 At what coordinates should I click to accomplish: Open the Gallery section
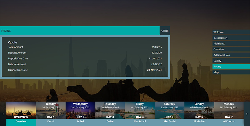[x=231, y=61]
